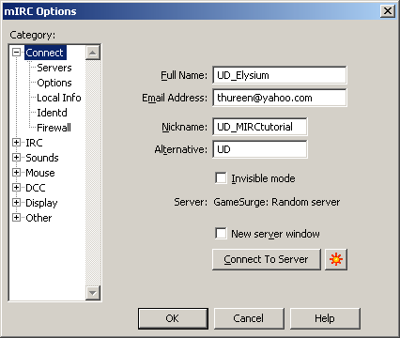Select the Mouse category label
Screen dimensions: 400x338
(x=40, y=173)
